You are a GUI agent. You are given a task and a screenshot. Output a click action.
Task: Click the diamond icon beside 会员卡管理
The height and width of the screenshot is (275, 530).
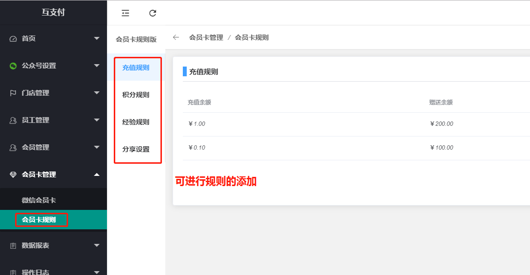click(13, 174)
